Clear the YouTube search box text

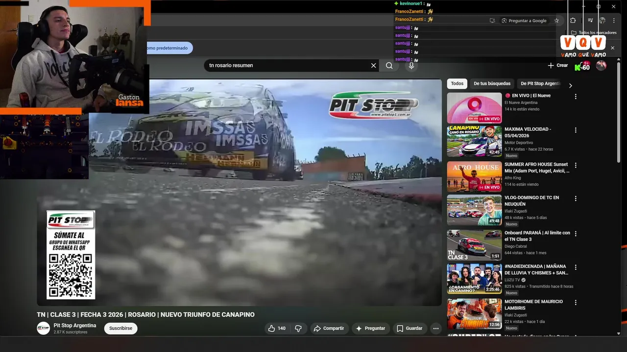tap(373, 66)
